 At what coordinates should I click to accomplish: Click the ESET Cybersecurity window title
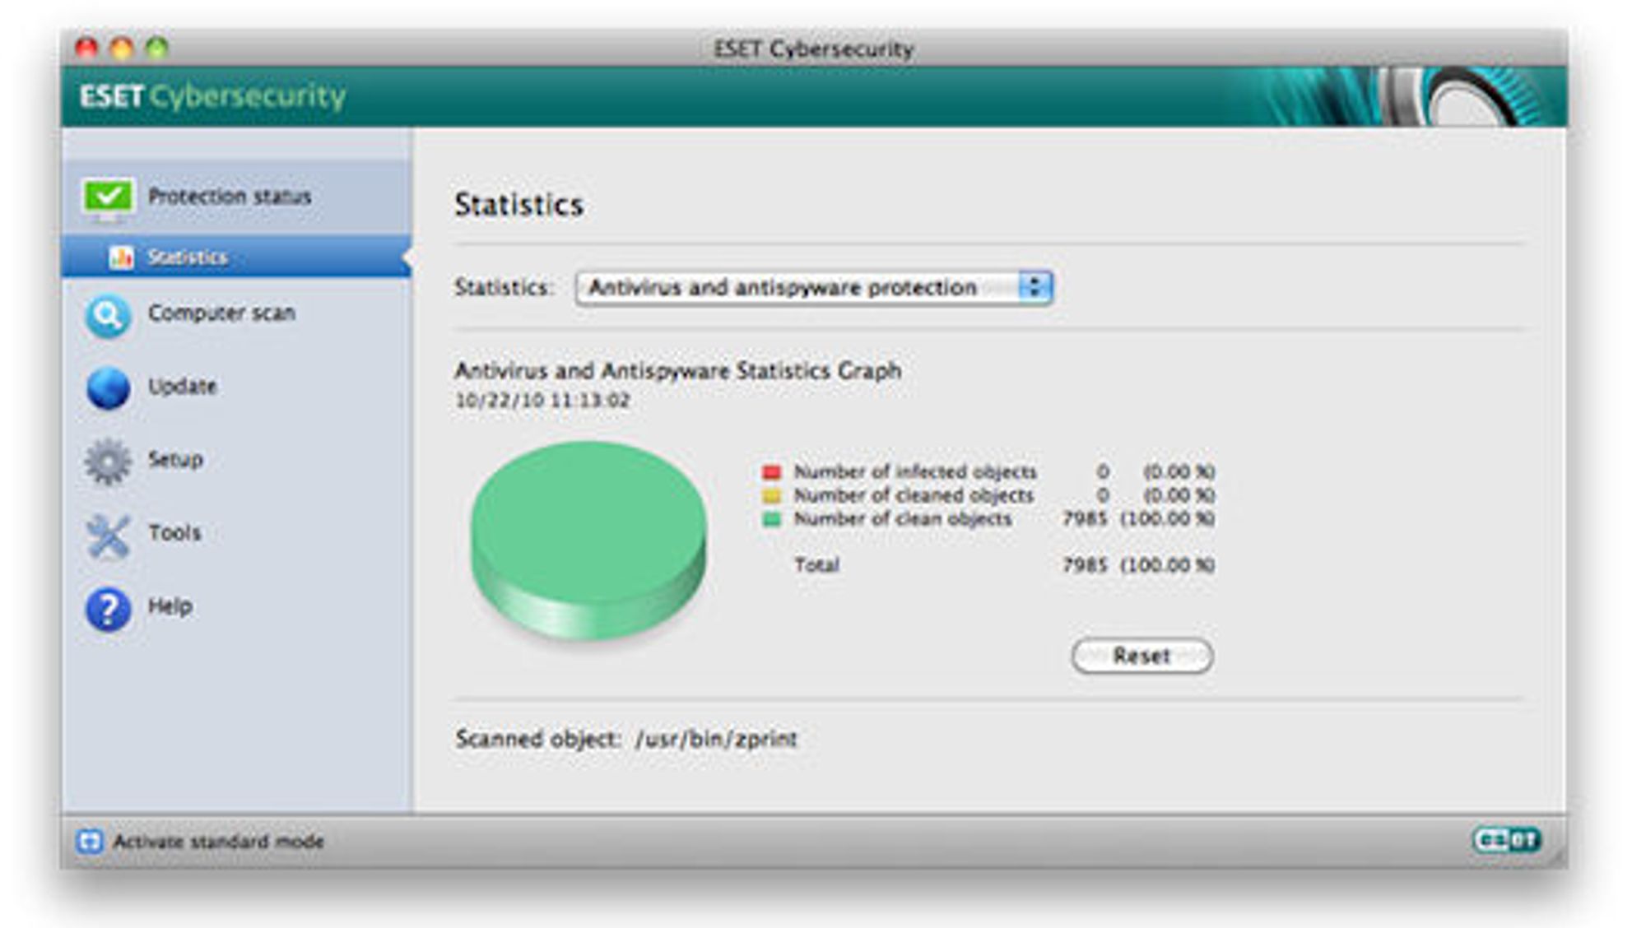click(x=813, y=49)
